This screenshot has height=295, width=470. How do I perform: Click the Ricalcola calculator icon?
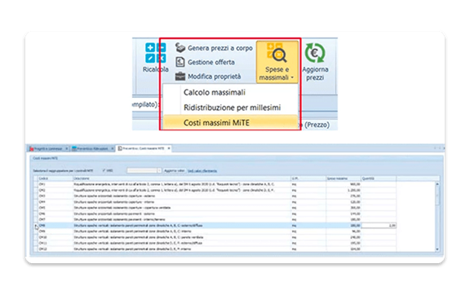click(x=156, y=53)
